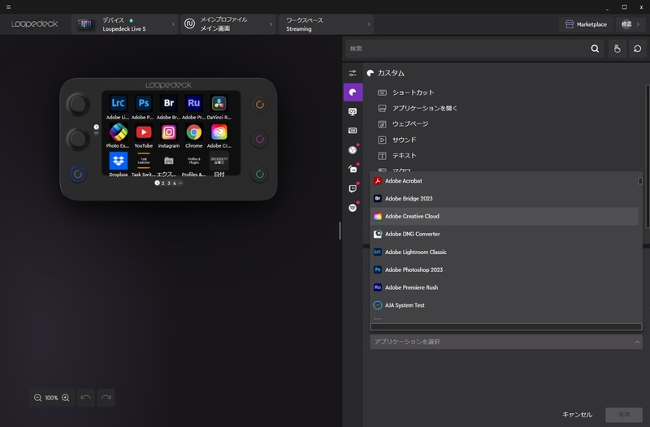Choose Adobe DNG Converter from the list
The image size is (650, 427).
[x=504, y=235]
